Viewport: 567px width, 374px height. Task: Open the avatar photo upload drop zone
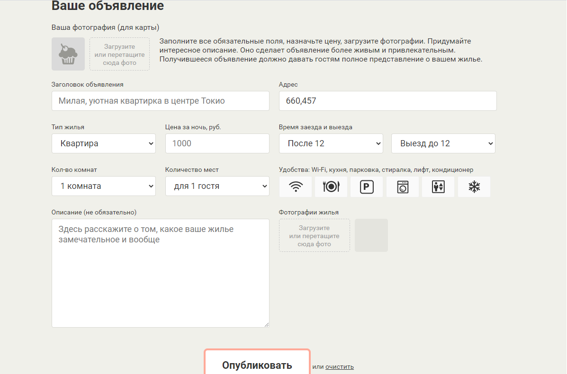[x=120, y=54]
